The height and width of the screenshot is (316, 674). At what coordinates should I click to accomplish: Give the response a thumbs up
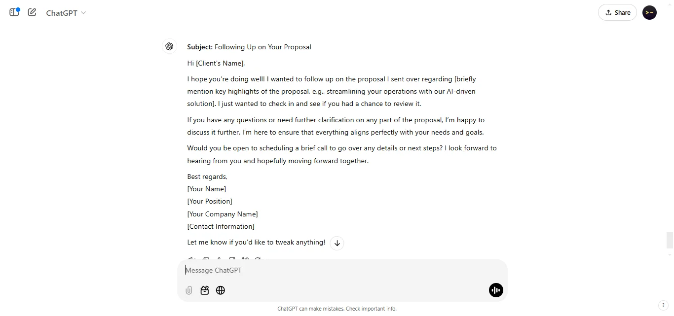coord(219,260)
